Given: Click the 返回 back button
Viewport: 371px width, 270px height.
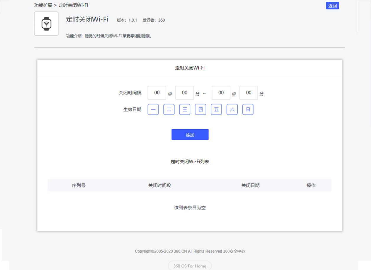Looking at the screenshot, I should pyautogui.click(x=332, y=6).
